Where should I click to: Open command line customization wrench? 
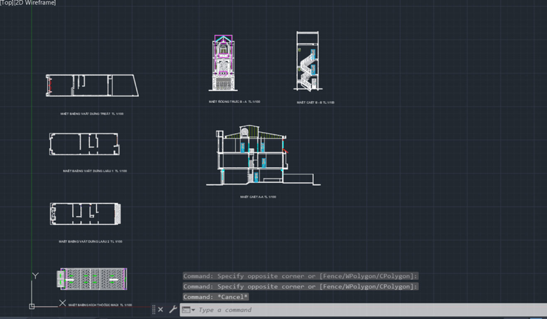(x=173, y=310)
